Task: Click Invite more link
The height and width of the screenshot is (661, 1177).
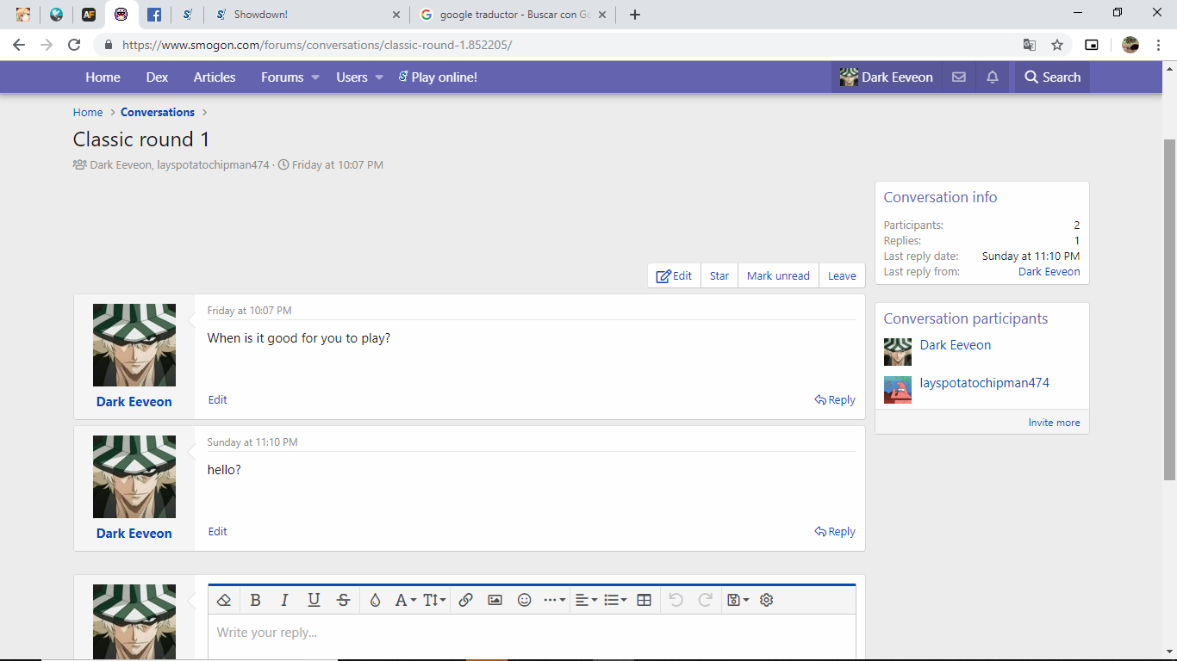Action: (x=1054, y=423)
